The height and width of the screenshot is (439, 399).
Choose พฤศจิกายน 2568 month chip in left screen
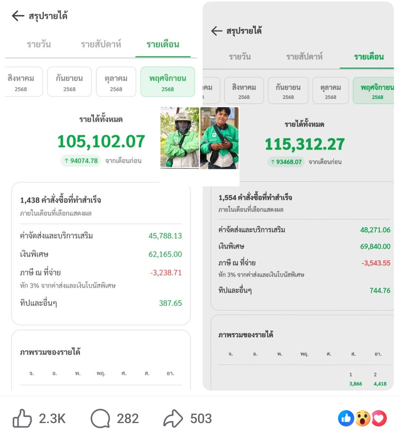coord(168,82)
